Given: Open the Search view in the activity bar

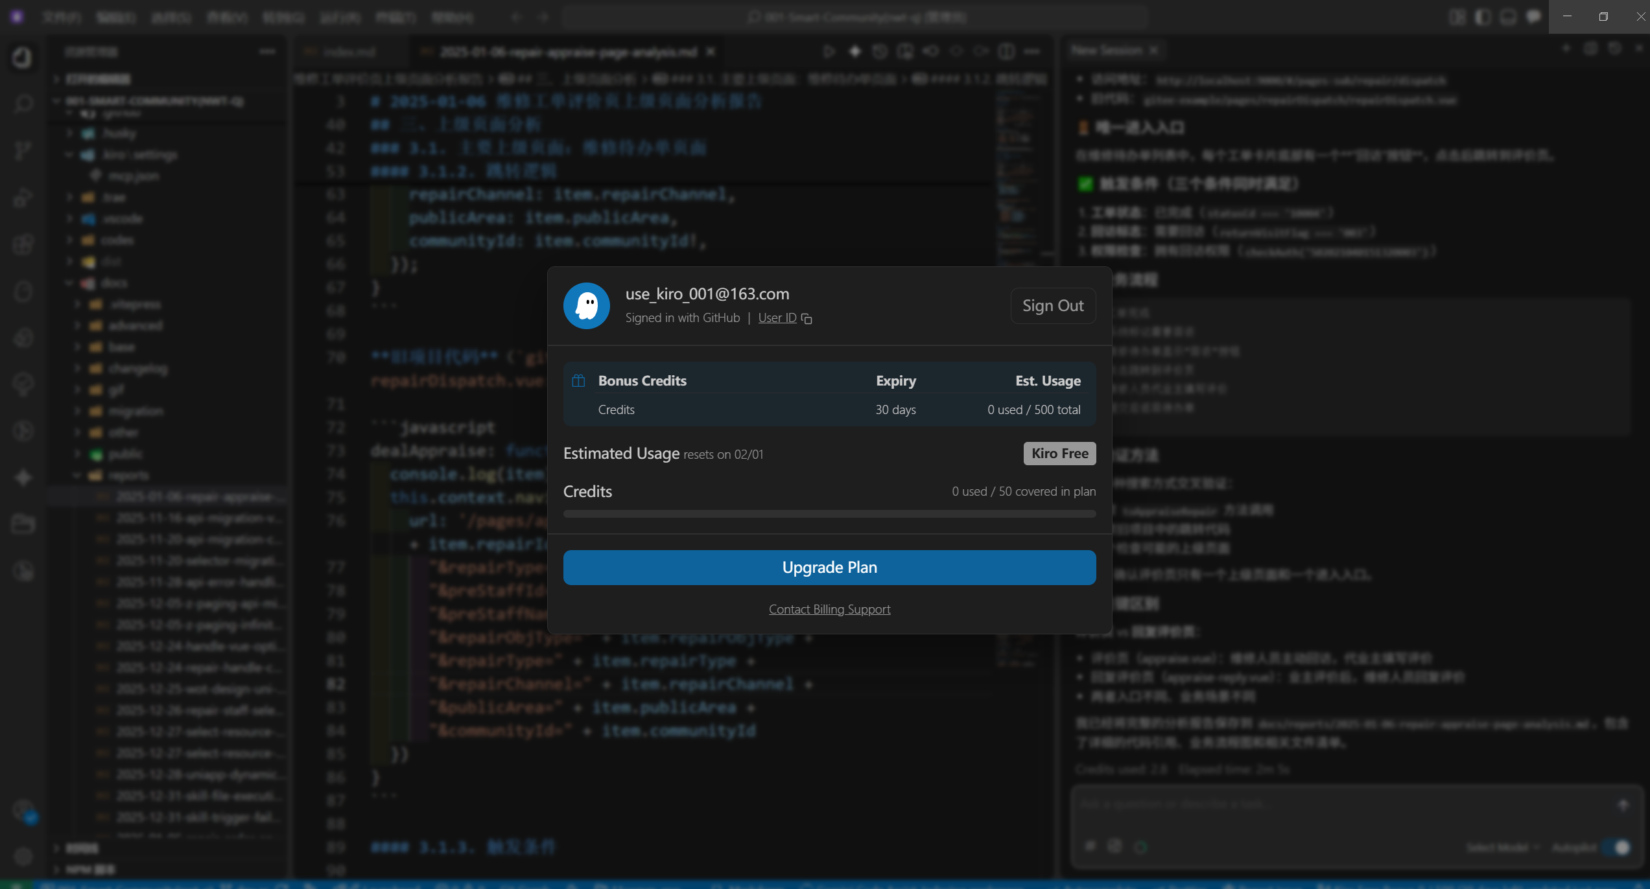Looking at the screenshot, I should (23, 104).
